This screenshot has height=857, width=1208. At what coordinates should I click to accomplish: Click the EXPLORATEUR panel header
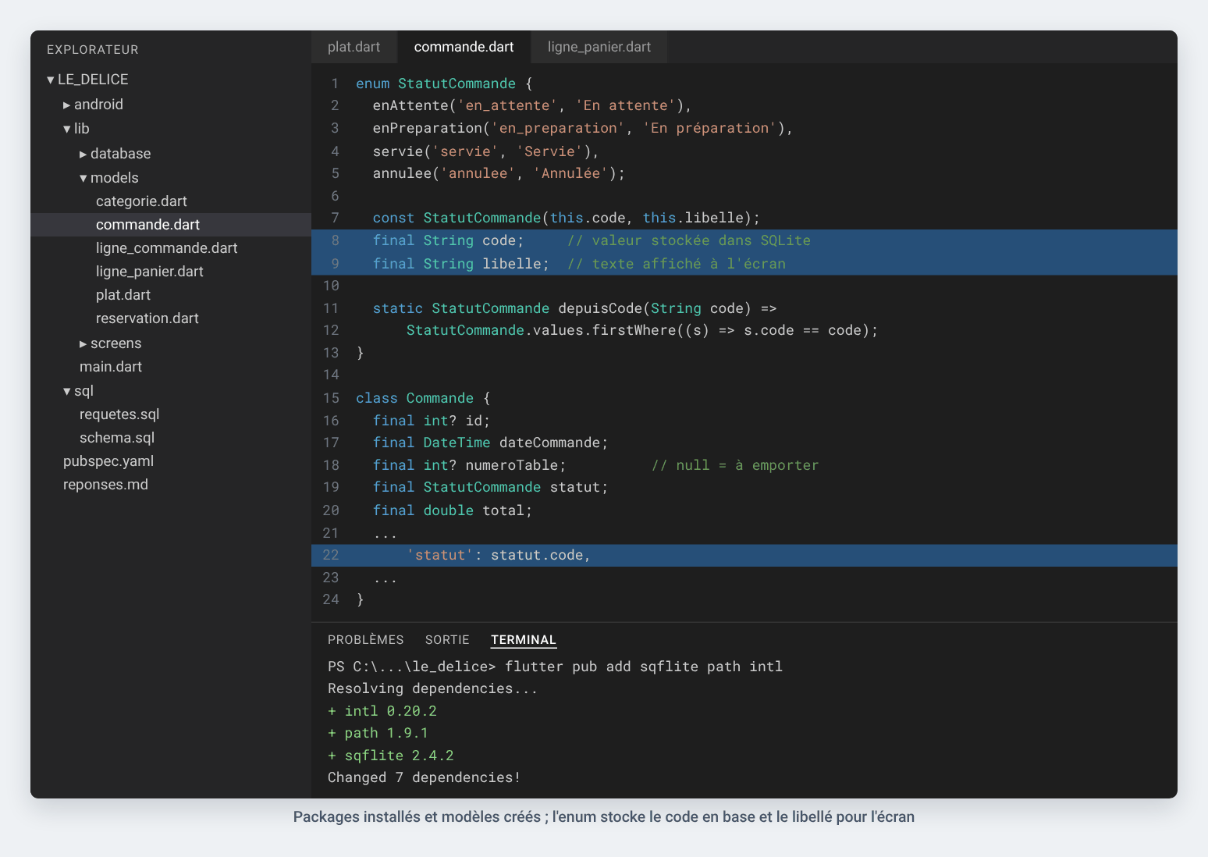(x=93, y=50)
